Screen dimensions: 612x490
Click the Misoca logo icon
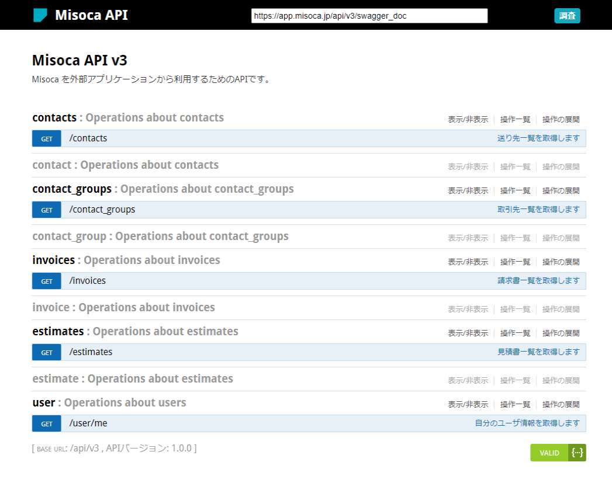point(40,15)
